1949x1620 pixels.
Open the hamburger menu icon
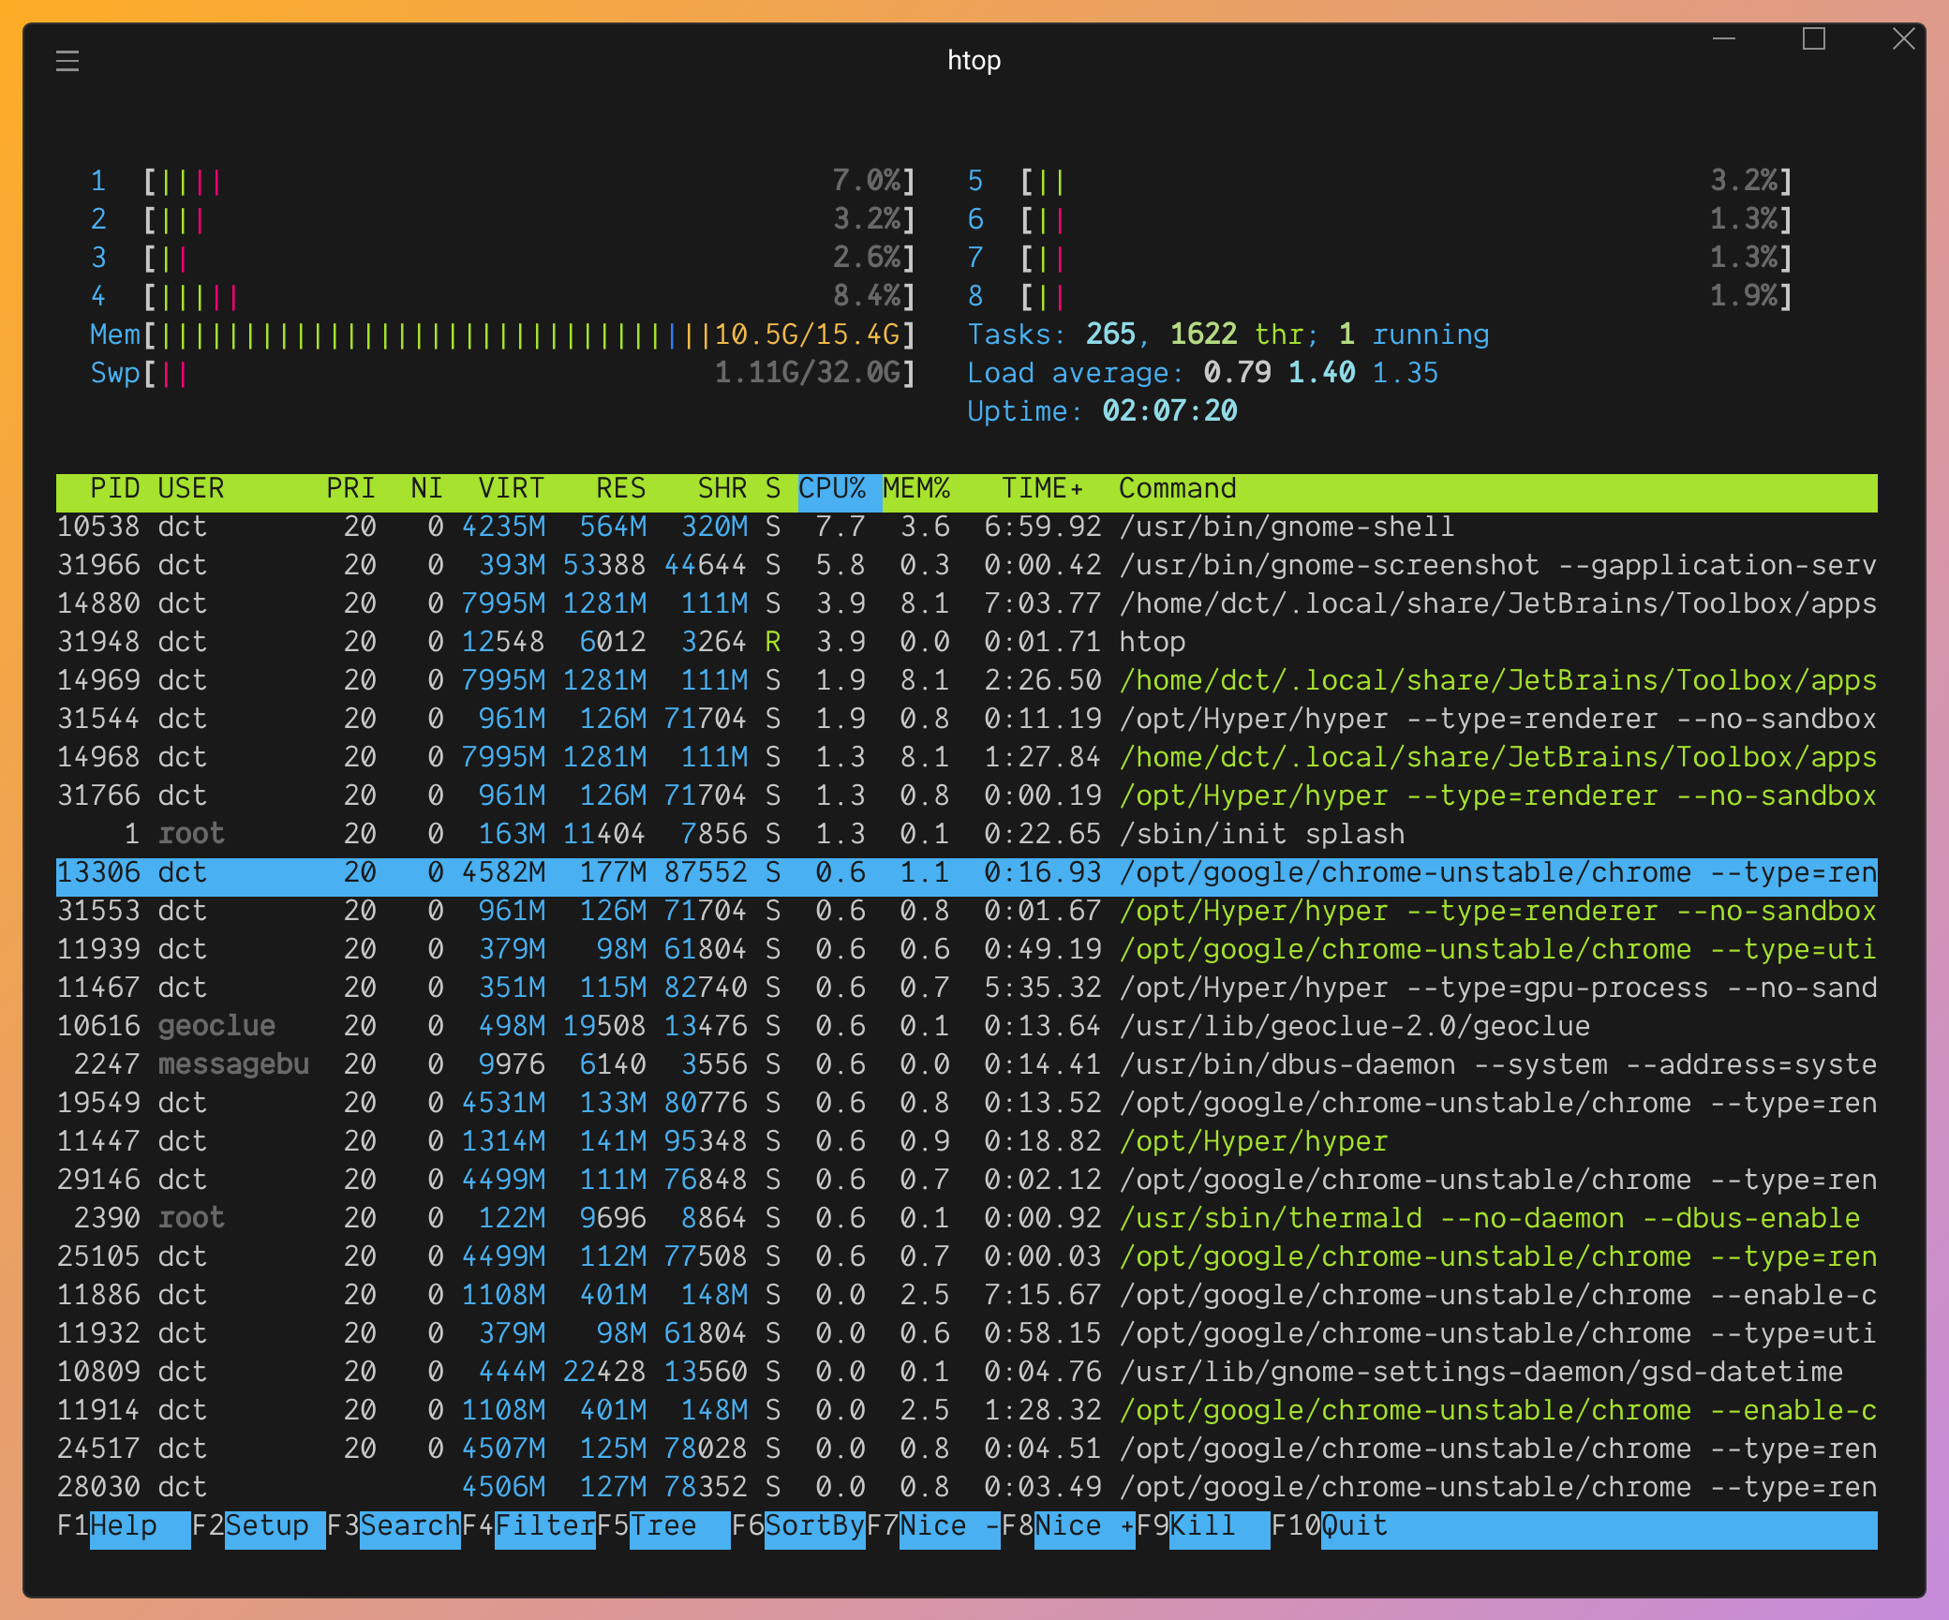pyautogui.click(x=67, y=61)
